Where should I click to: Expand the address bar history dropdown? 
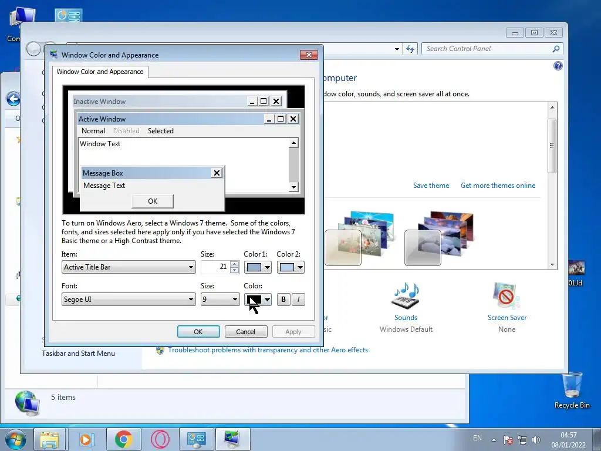[x=397, y=49]
